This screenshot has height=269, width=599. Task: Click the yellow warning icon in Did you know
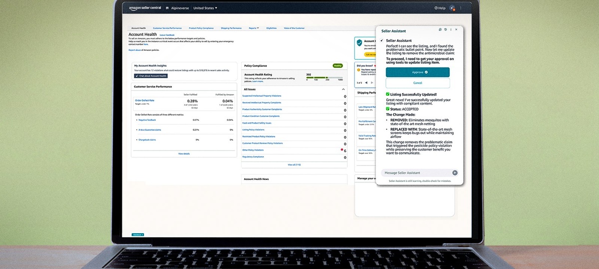tap(359, 70)
